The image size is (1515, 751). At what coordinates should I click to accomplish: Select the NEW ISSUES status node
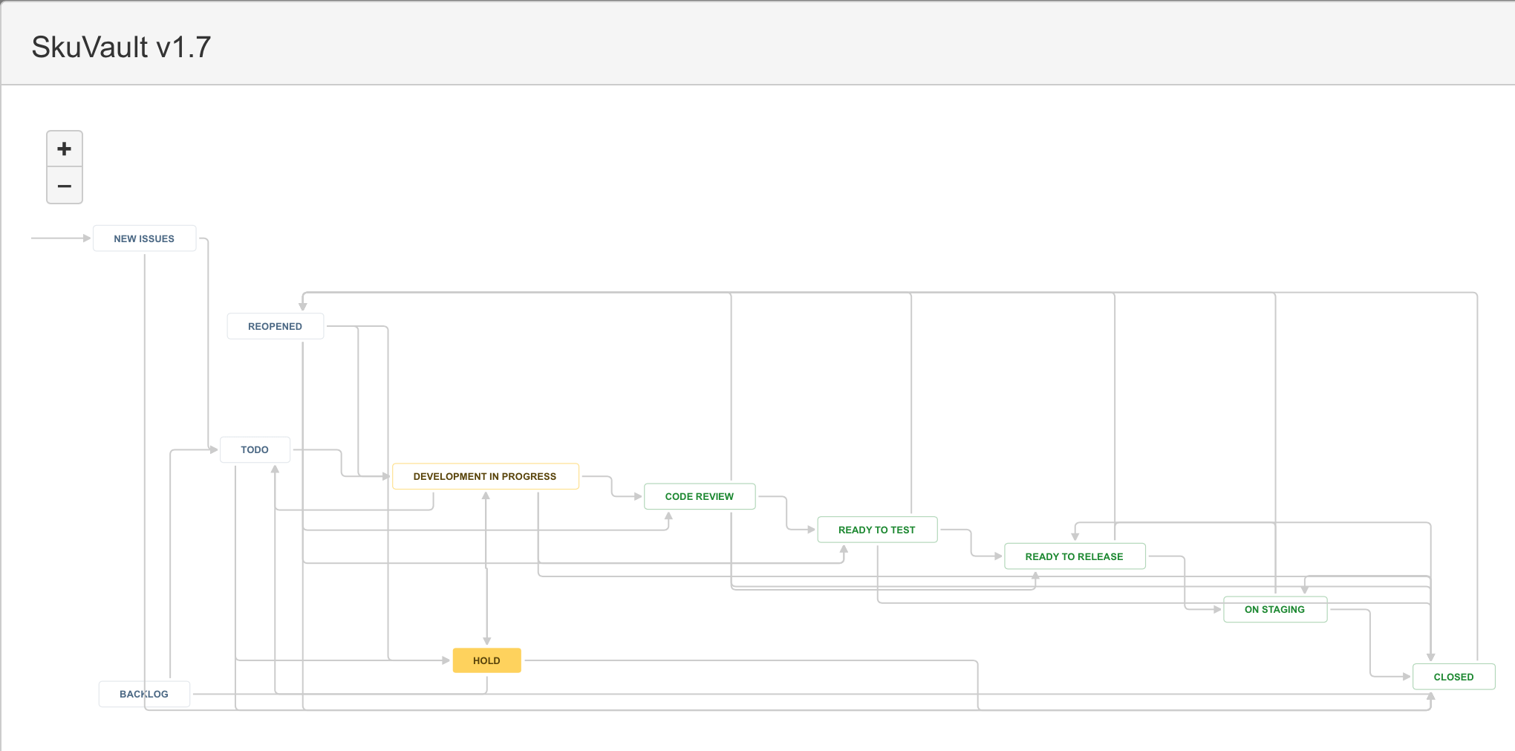click(144, 238)
